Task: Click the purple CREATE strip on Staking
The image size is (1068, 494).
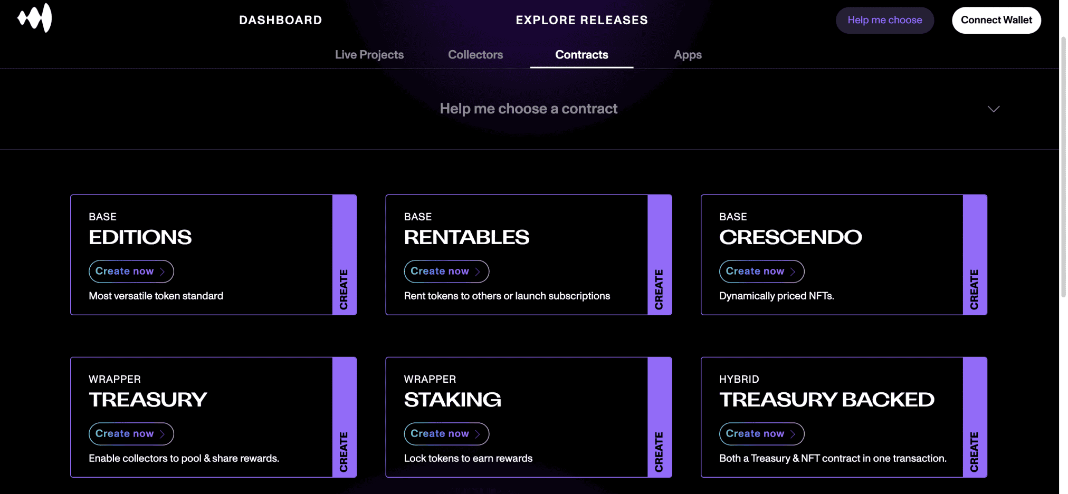Action: [x=659, y=417]
